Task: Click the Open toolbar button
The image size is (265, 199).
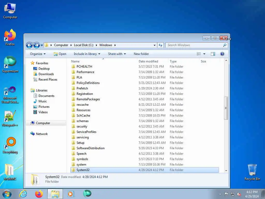Action: pos(60,54)
